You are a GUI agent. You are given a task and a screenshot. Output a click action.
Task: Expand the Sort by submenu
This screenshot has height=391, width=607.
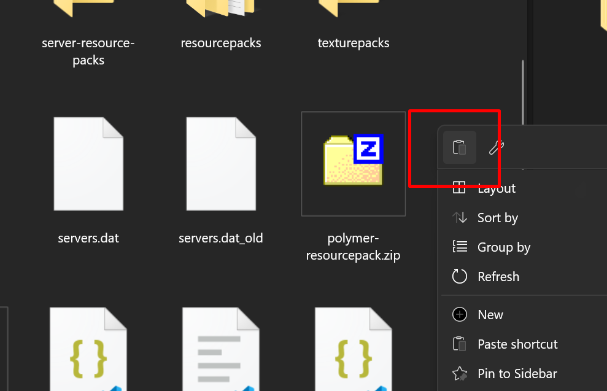pyautogui.click(x=498, y=218)
